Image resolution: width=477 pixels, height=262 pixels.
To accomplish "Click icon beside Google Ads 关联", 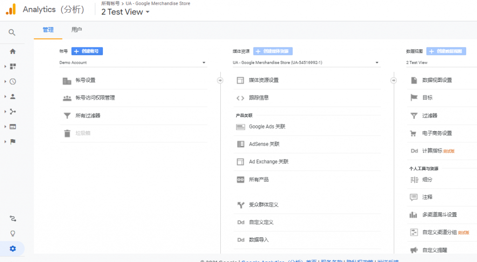I will [241, 127].
